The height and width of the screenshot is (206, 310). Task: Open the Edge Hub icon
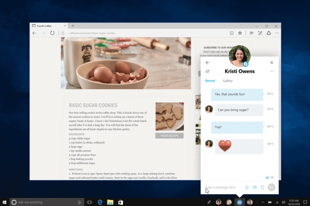pos(251,33)
